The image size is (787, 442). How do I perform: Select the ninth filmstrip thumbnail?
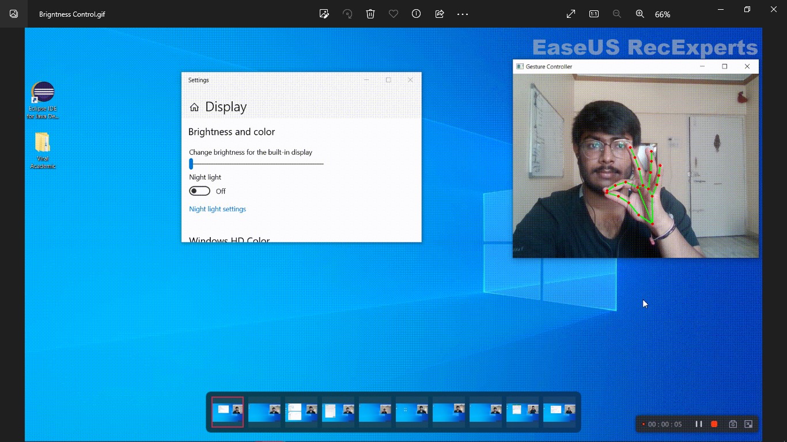click(x=523, y=412)
